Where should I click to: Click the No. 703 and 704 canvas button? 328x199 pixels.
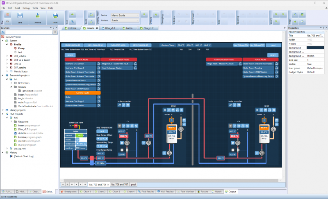(241, 45)
